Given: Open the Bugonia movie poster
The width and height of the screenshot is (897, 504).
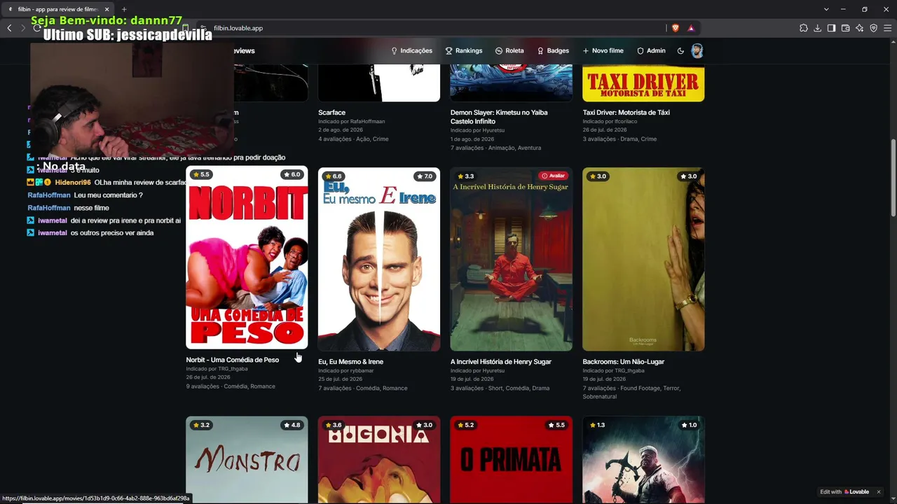Looking at the screenshot, I should tap(379, 459).
